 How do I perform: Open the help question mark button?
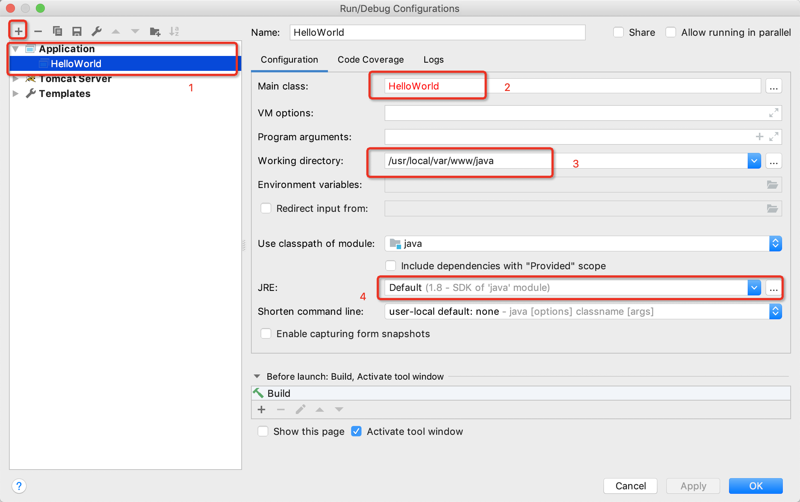coord(19,486)
